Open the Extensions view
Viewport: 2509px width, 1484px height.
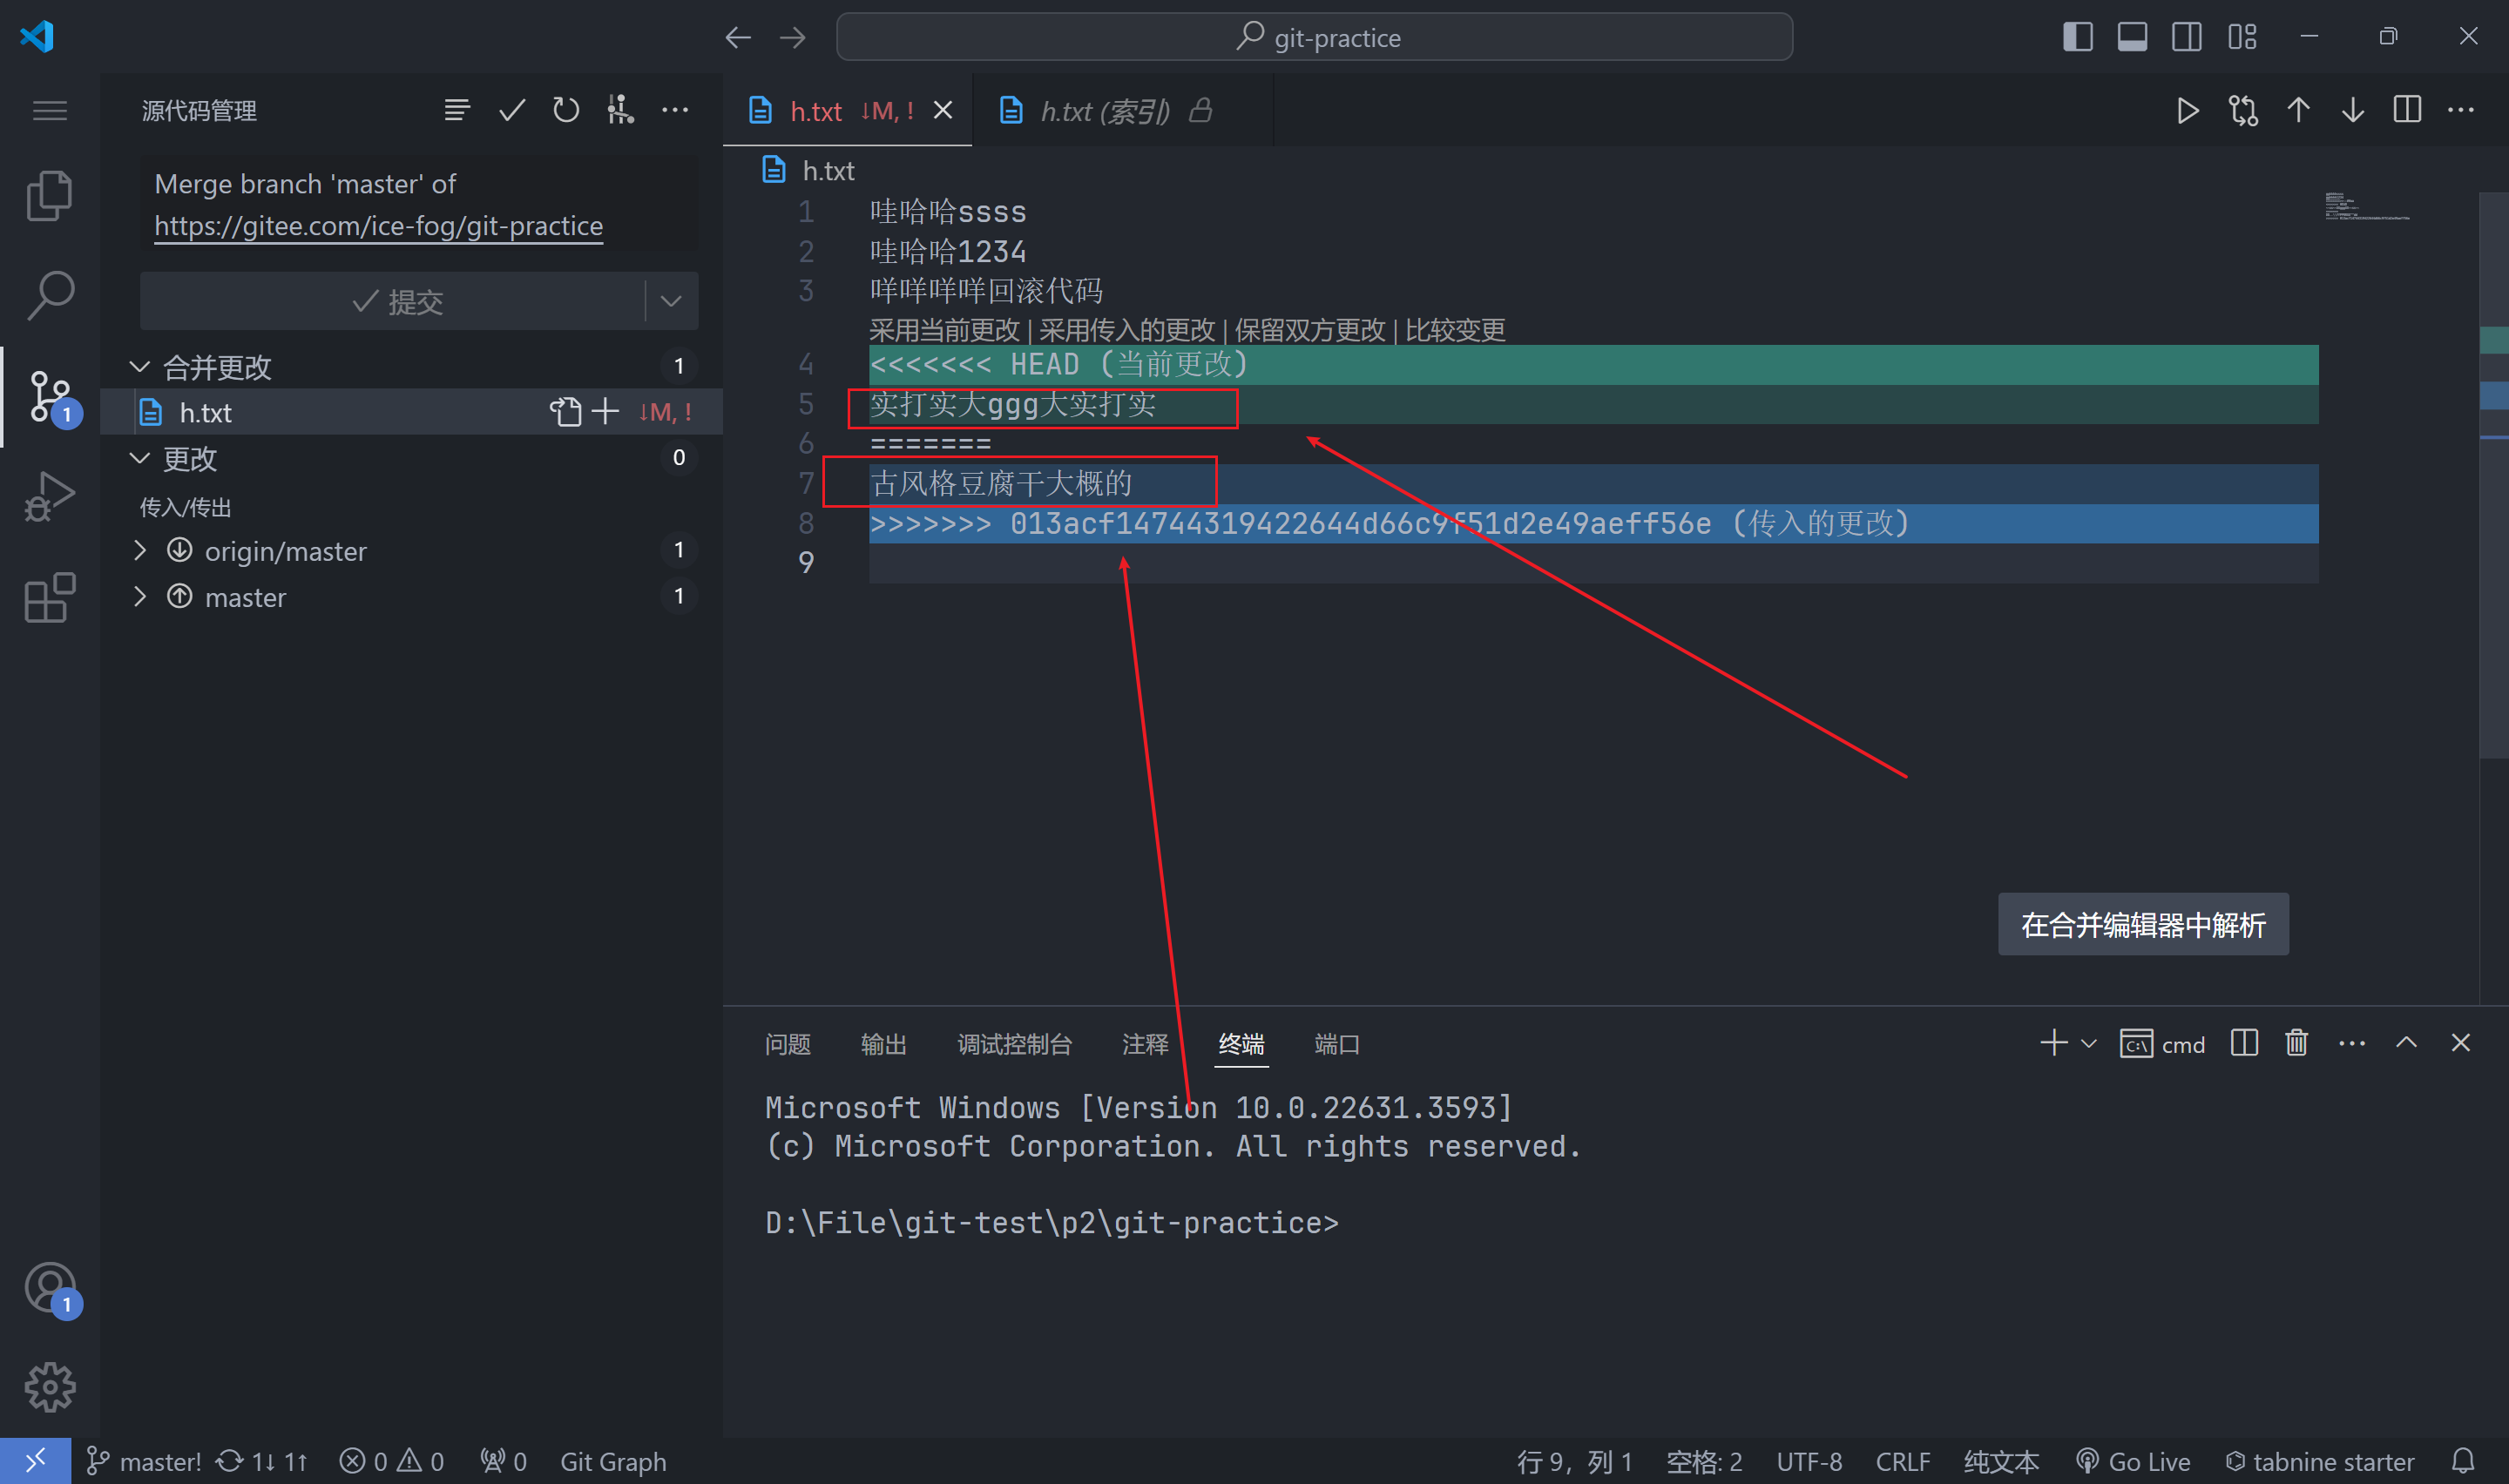49,598
